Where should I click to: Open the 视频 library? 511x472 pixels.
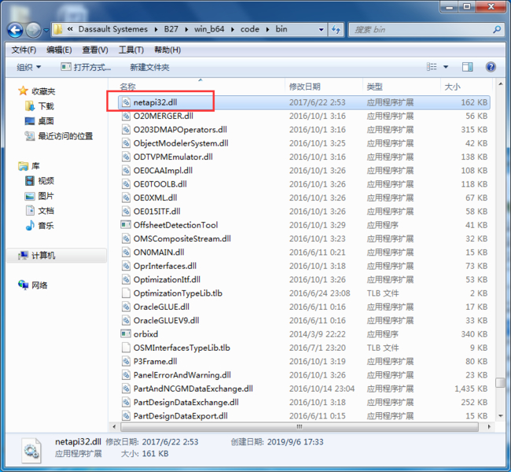coord(40,181)
